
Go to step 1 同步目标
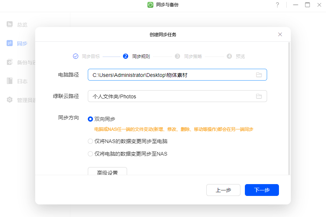[x=86, y=57]
